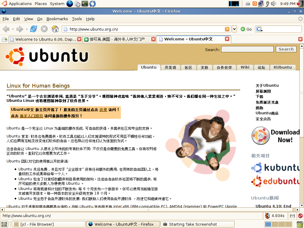Click the website Search button
Screen dimensions: 304x228
click(x=286, y=49)
